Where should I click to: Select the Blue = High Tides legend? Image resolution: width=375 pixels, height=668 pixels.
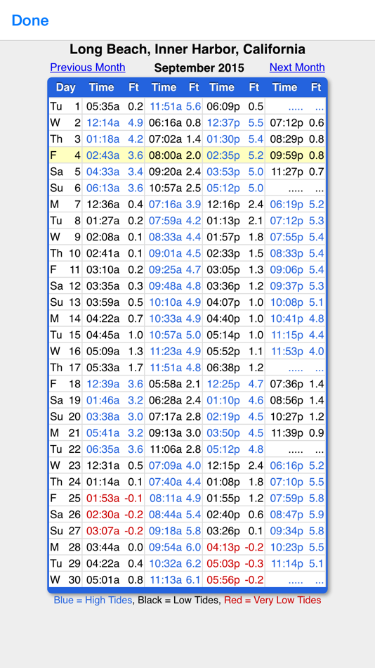click(x=93, y=600)
